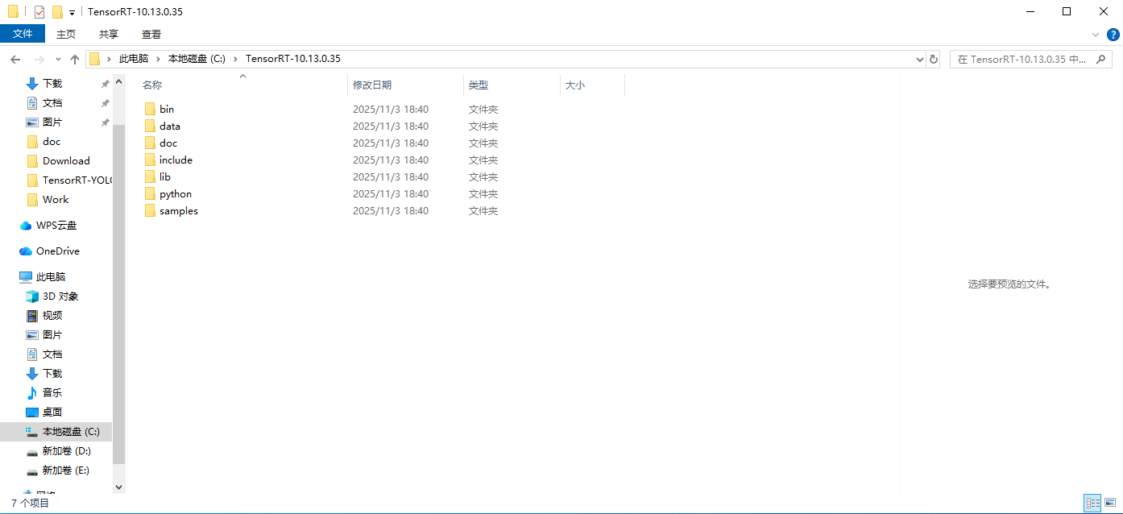Image resolution: width=1123 pixels, height=514 pixels.
Task: Sort by 修改日期 column header
Action: click(372, 85)
